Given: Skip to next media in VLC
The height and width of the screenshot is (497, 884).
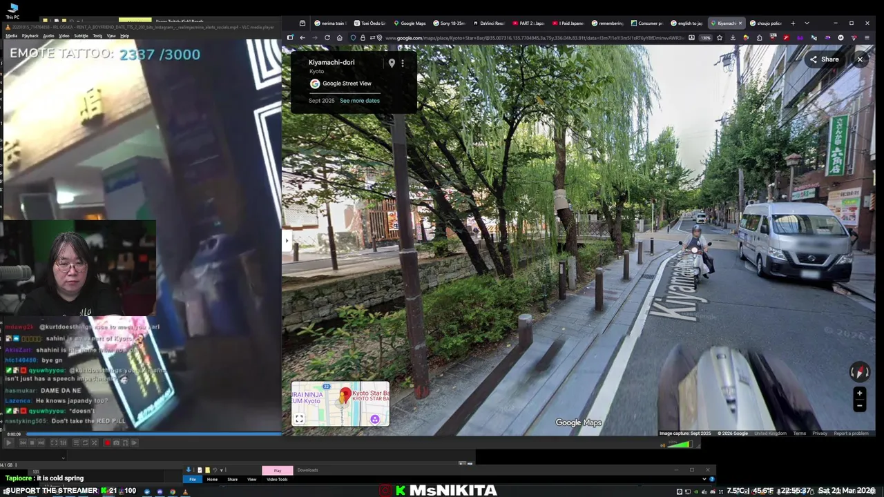Looking at the screenshot, I should coord(41,443).
